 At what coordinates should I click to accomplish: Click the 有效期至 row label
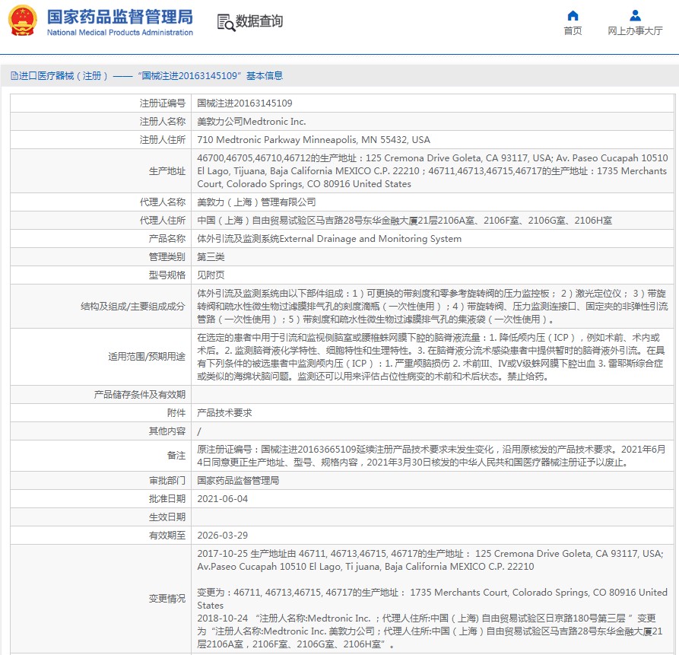click(x=167, y=535)
